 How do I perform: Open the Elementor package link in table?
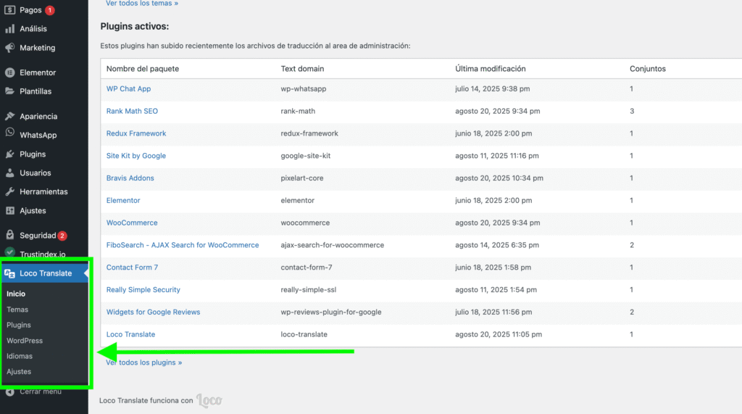[x=123, y=200]
